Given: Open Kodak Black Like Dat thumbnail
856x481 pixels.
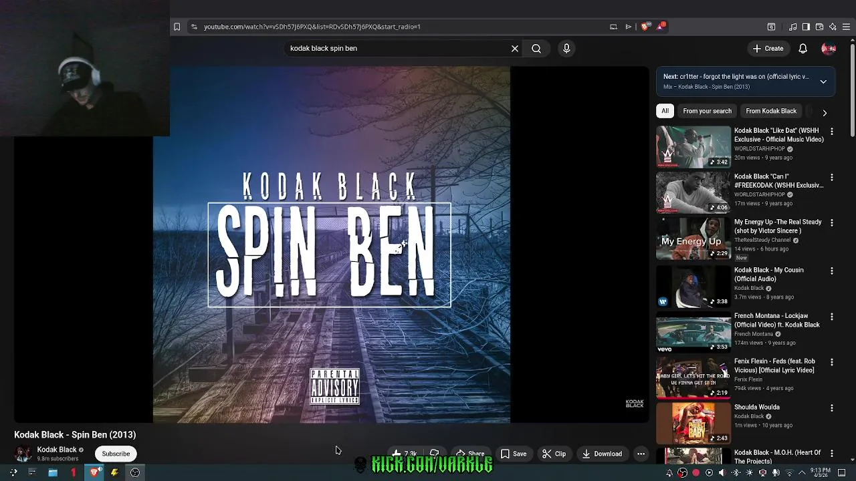Looking at the screenshot, I should (693, 146).
